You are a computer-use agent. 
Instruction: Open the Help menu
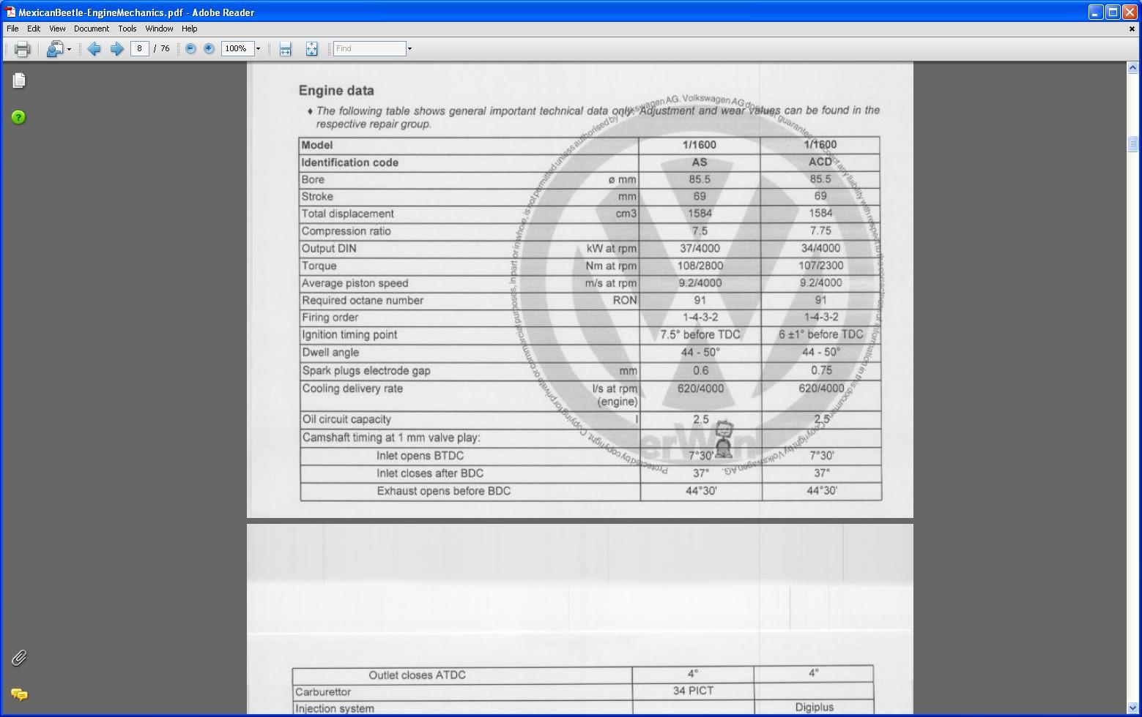point(190,29)
